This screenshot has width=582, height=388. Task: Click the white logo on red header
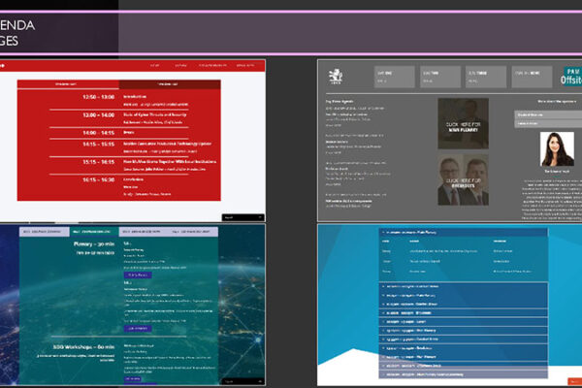pos(4,65)
